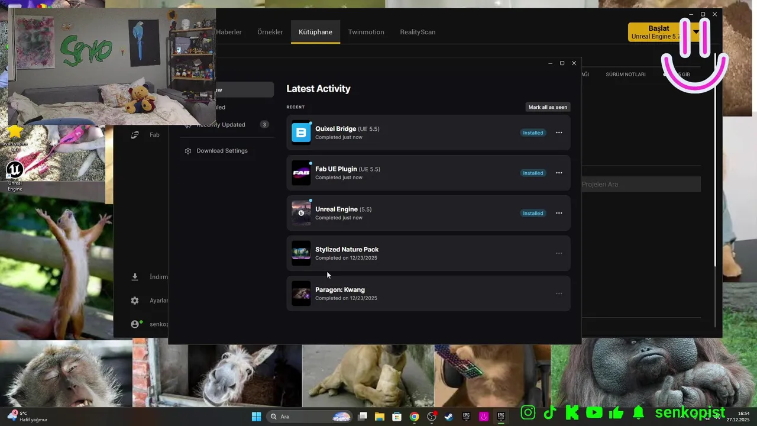Screen dimensions: 757x426
Task: Click the Fab logo icon in launcher sidebar
Action: [x=135, y=135]
